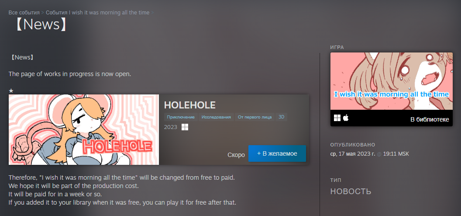Open the HOLEHOLE capsule artwork
Viewport: 461px width, 216px height.
click(x=84, y=129)
